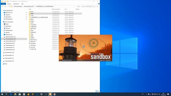Select the error.bmp file
The height and width of the screenshot is (96, 171).
(x=33, y=43)
